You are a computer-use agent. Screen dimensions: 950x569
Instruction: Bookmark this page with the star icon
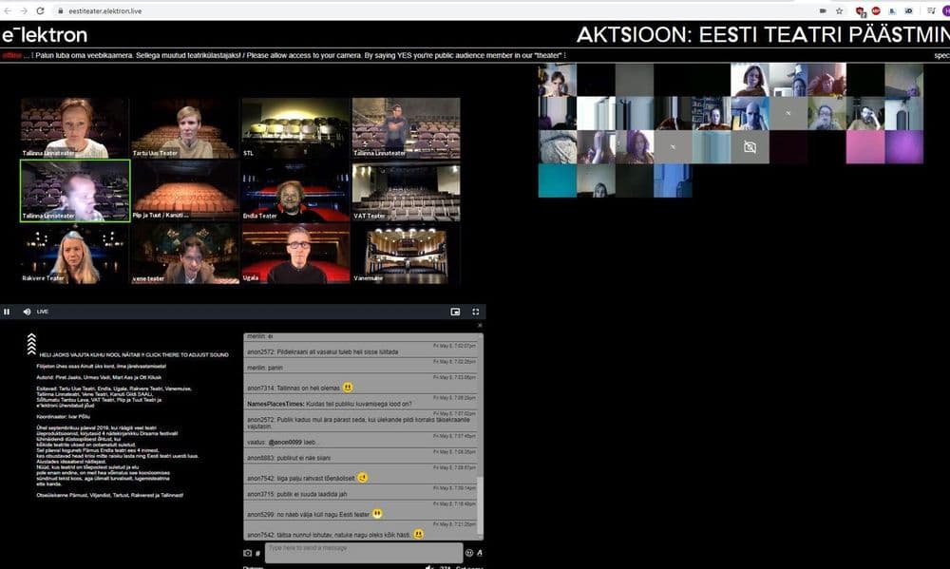point(839,10)
